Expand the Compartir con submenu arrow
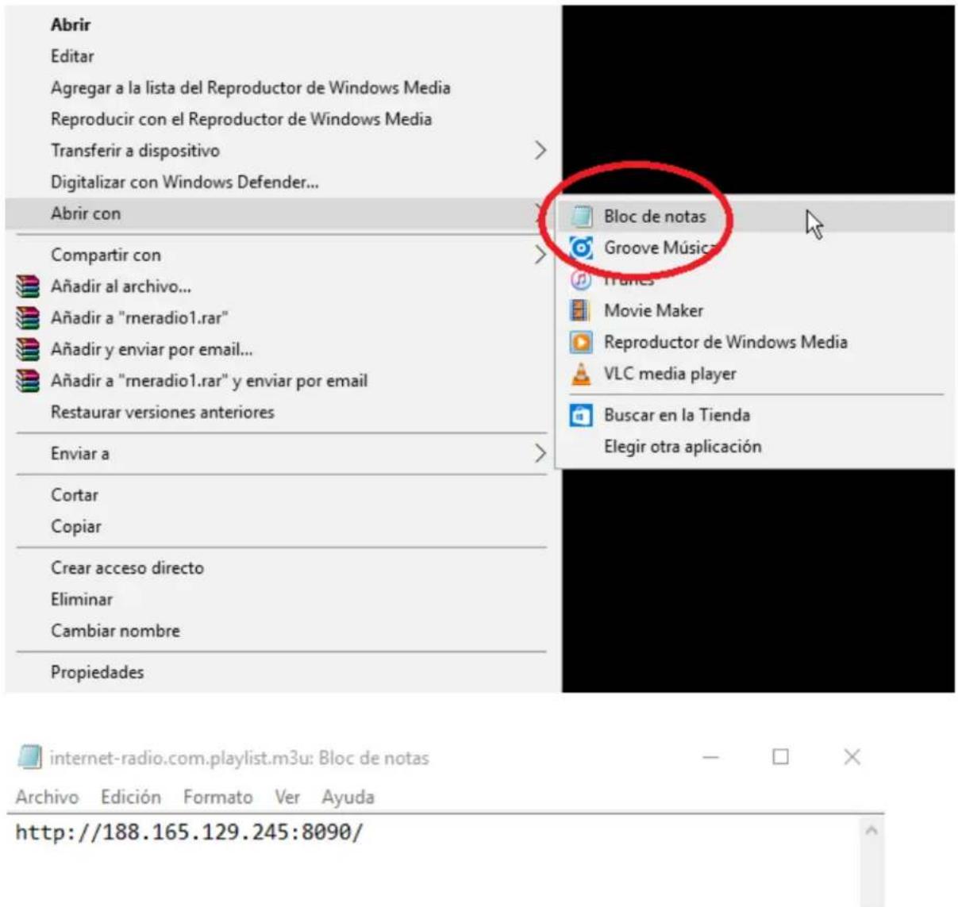The image size is (958, 907). tap(541, 255)
